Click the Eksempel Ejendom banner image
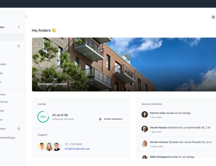This screenshot has height=166, width=216. click(x=124, y=64)
